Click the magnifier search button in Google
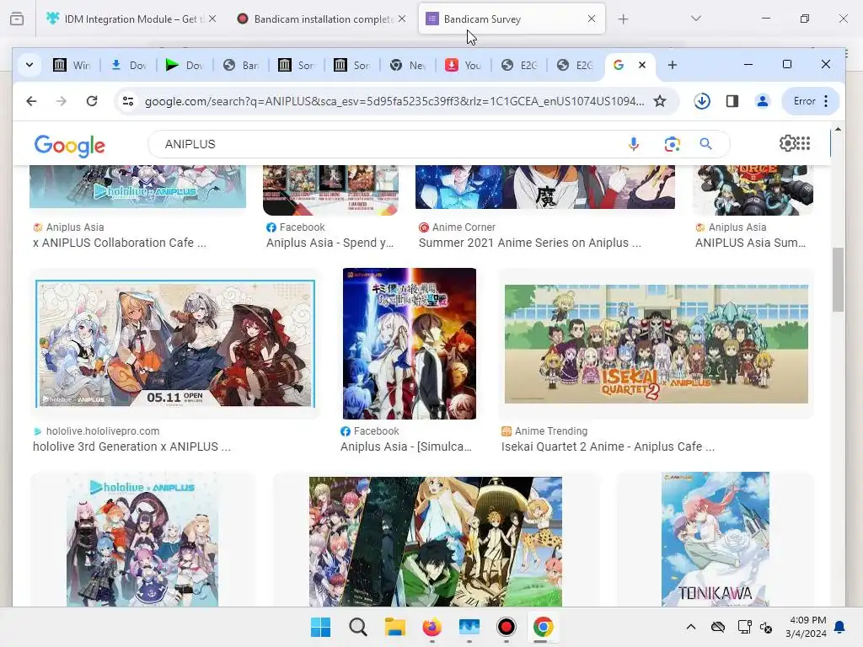This screenshot has width=863, height=647. click(705, 144)
